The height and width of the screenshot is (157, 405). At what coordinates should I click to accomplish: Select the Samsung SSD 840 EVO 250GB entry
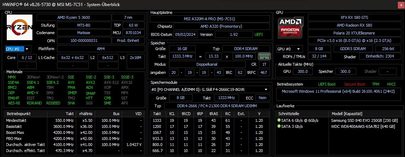pyautogui.click(x=364, y=120)
